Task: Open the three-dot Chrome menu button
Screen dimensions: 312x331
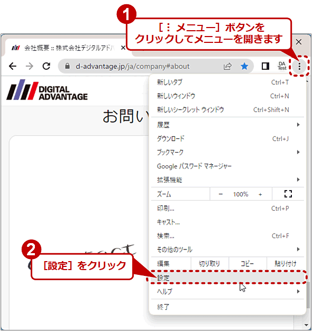Action: [x=299, y=67]
